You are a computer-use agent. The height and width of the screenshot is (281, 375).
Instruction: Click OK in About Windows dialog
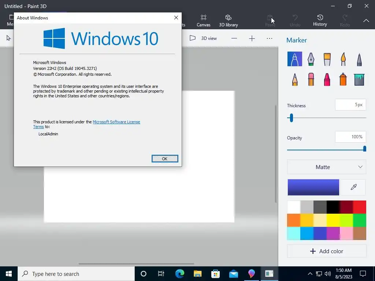[165, 159]
